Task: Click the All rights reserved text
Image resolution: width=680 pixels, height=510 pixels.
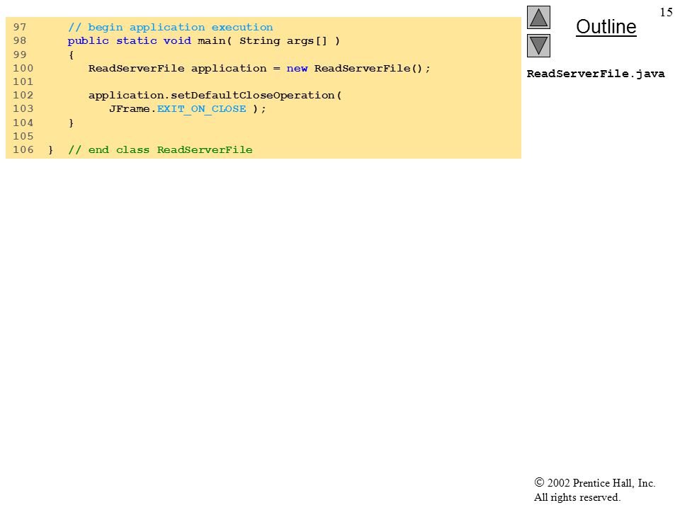Action: (577, 497)
